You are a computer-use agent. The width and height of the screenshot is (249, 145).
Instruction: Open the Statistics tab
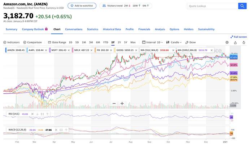(x=93, y=29)
